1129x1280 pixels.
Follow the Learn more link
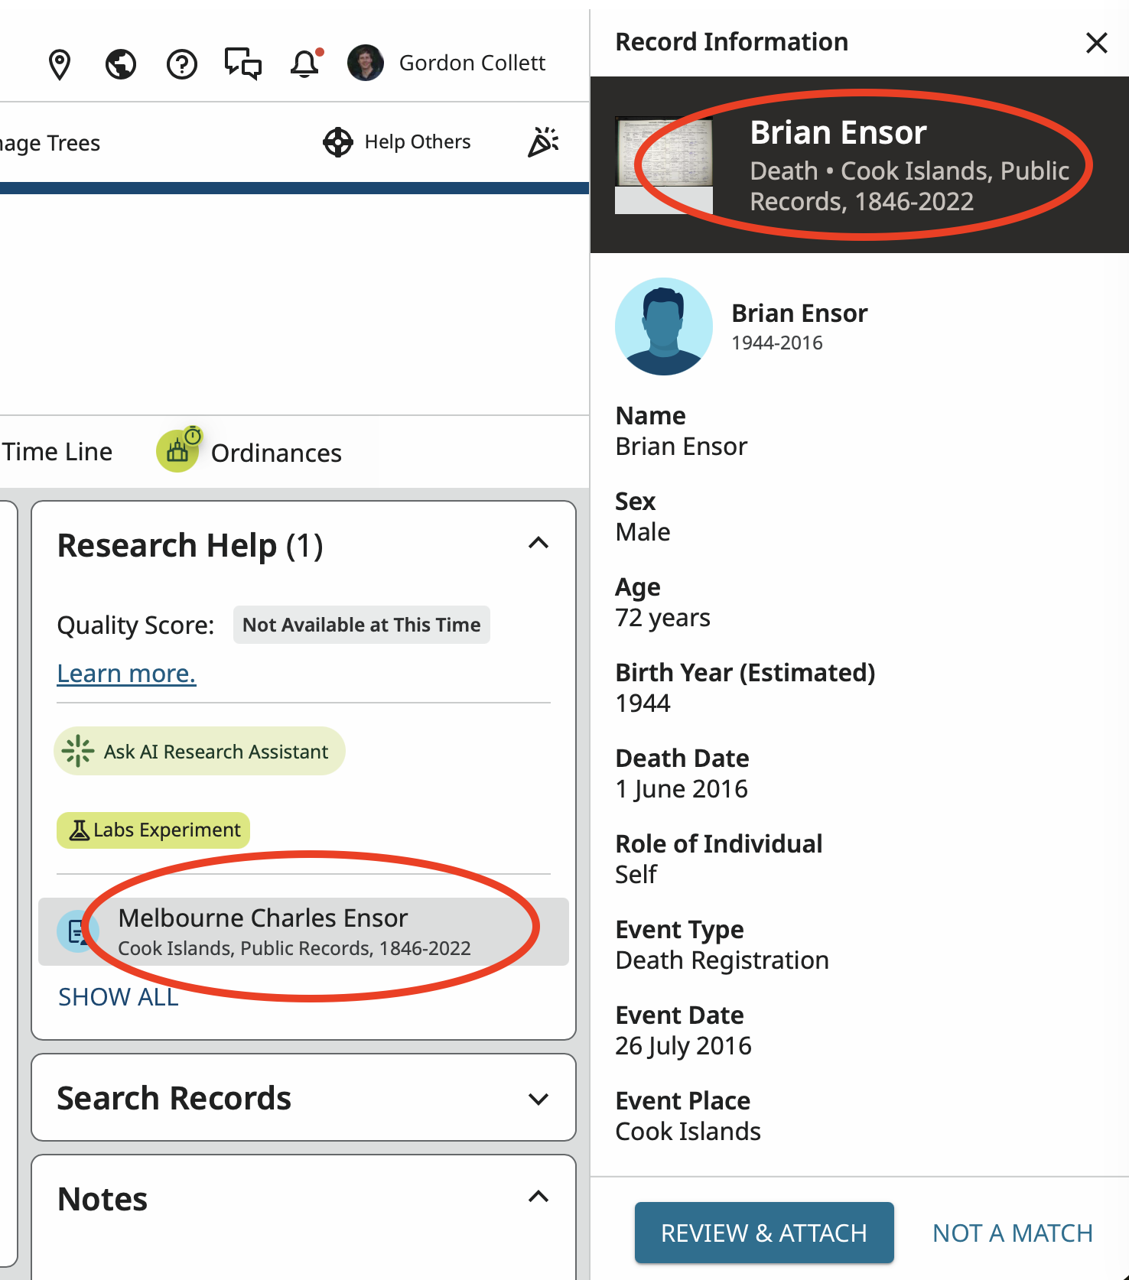127,674
